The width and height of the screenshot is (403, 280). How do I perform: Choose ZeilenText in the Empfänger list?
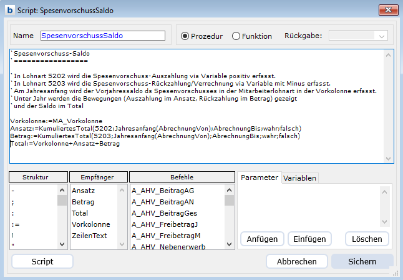coord(90,236)
